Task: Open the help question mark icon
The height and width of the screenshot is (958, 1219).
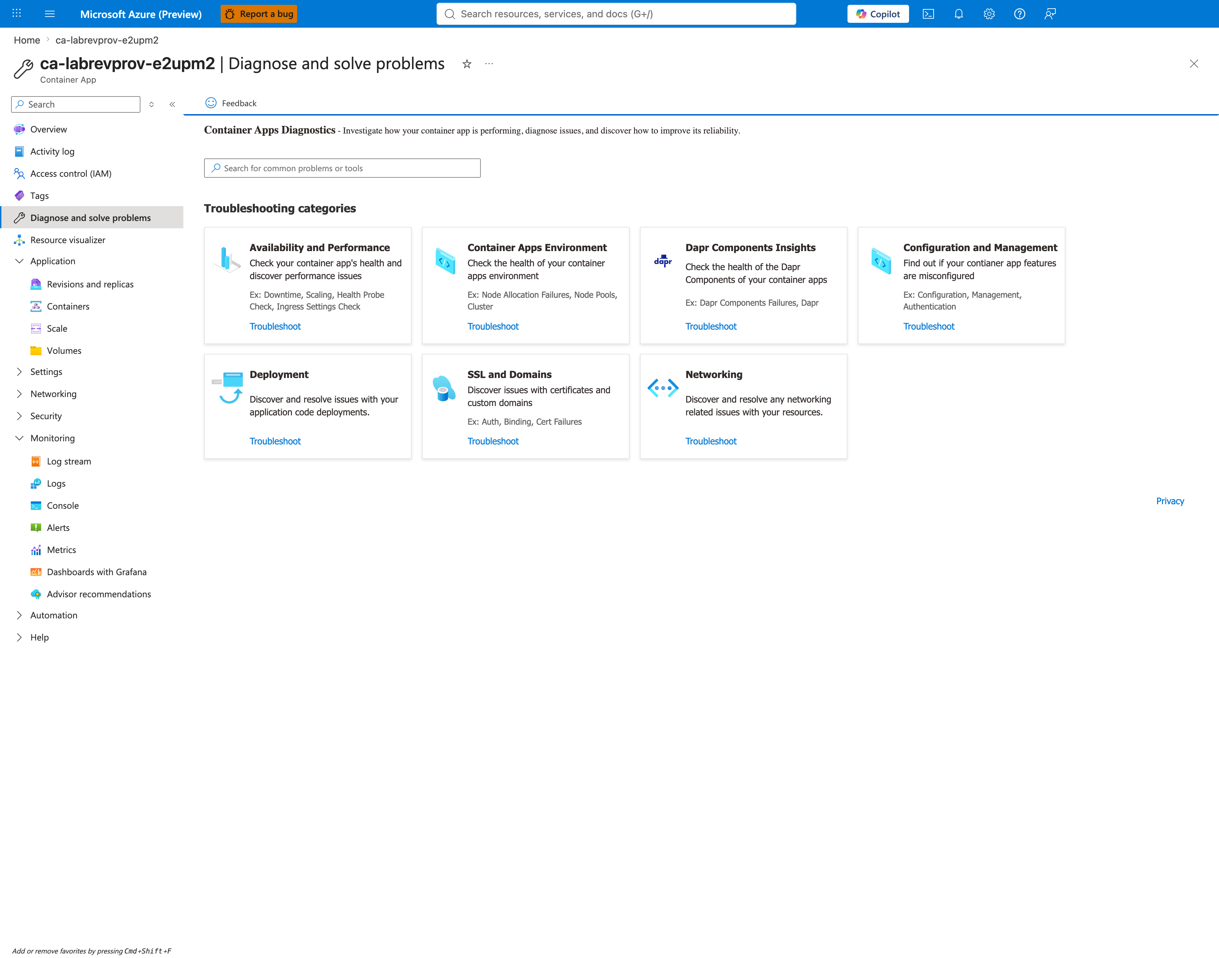Action: click(x=1020, y=14)
